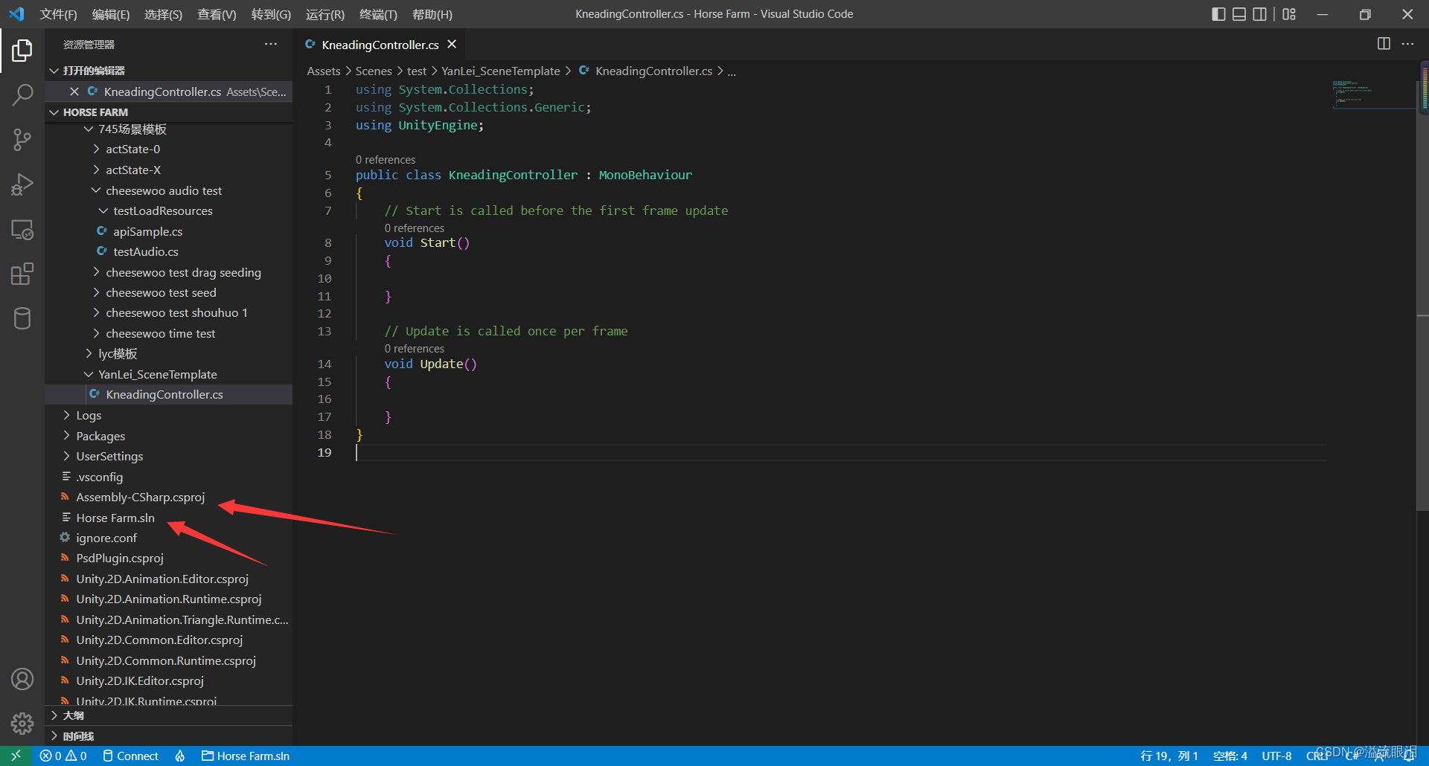This screenshot has width=1429, height=766.
Task: Expand the cheesewoo test shouhuo 1 folder
Action: click(x=169, y=313)
